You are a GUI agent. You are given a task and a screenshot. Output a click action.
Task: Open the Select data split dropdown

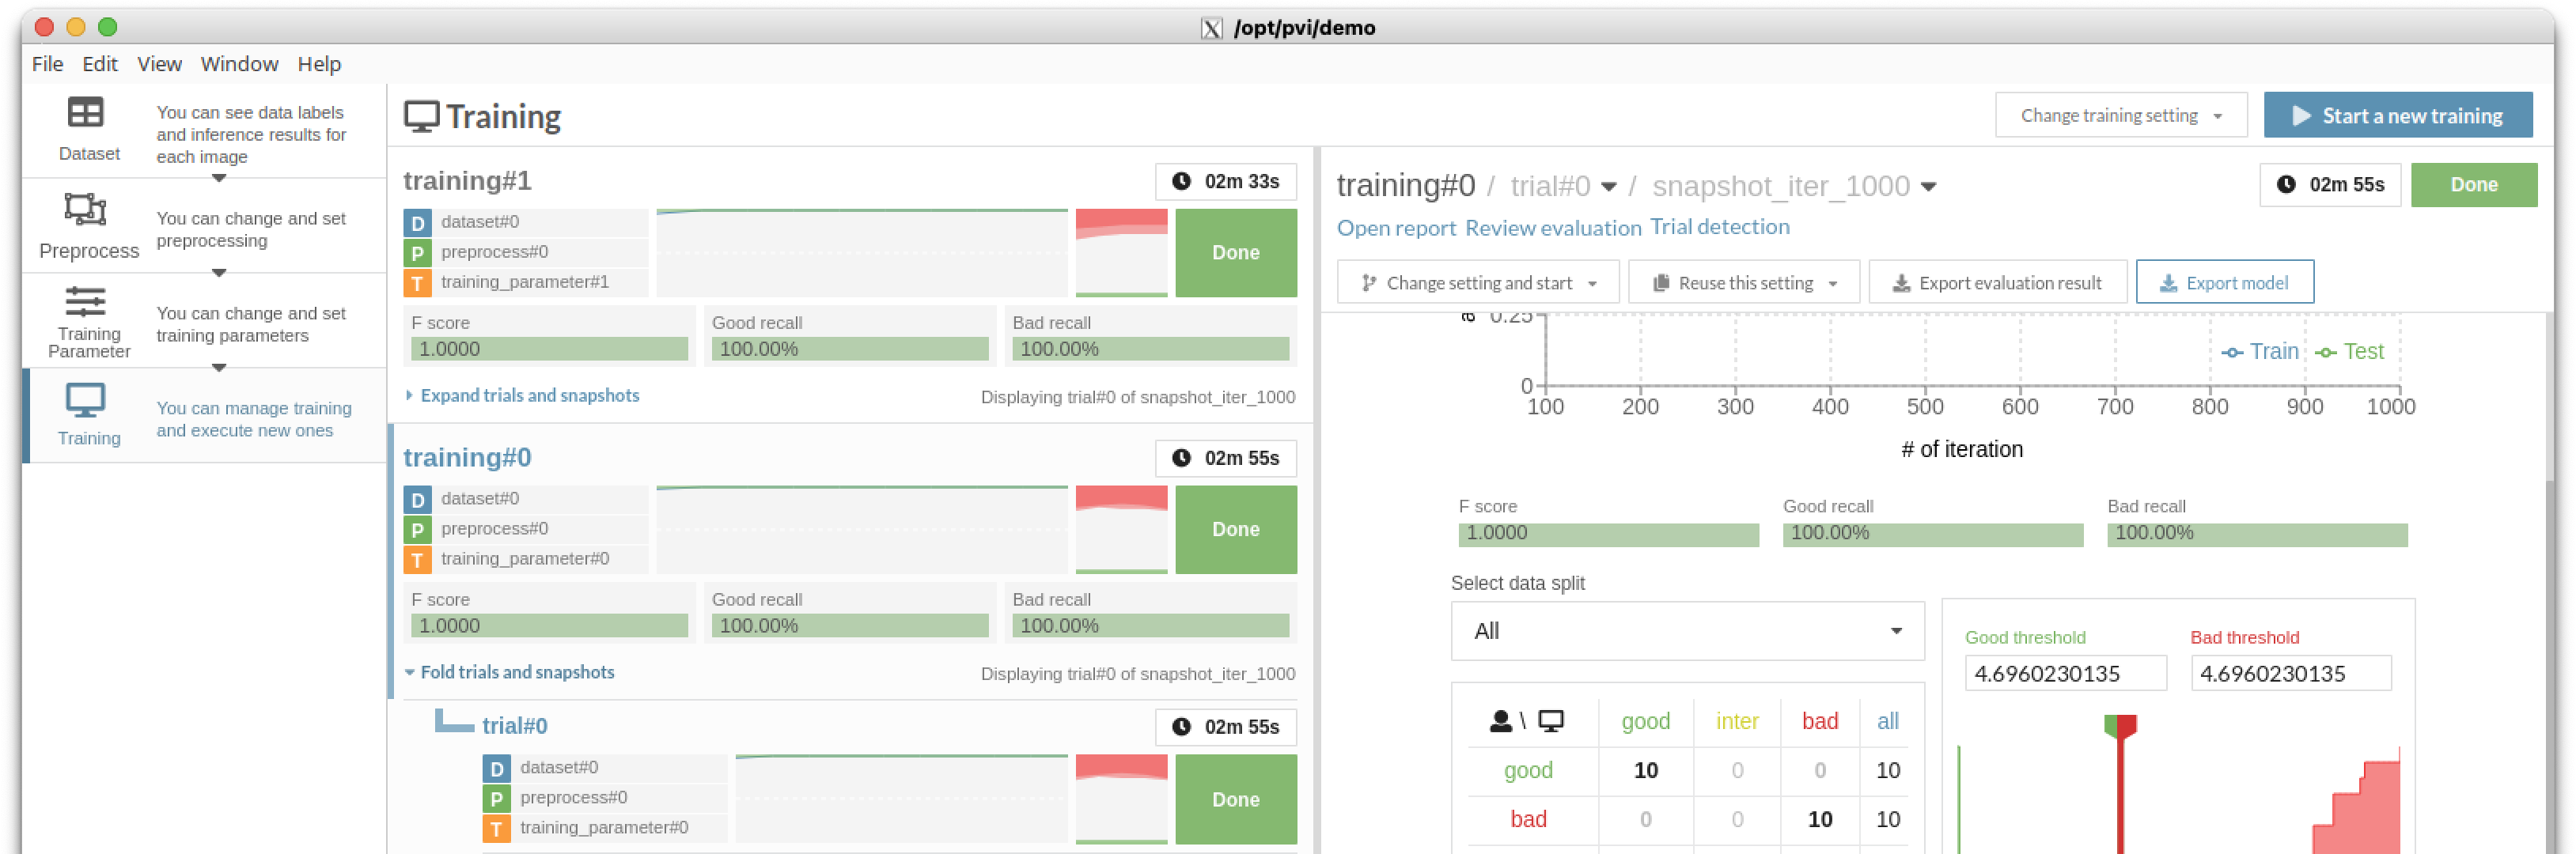pos(1687,631)
